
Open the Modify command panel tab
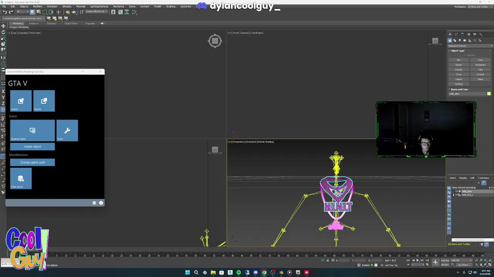pyautogui.click(x=456, y=34)
